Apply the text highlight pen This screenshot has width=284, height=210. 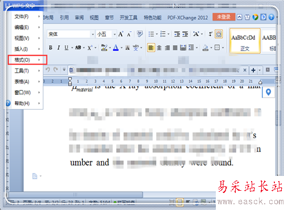[104, 48]
